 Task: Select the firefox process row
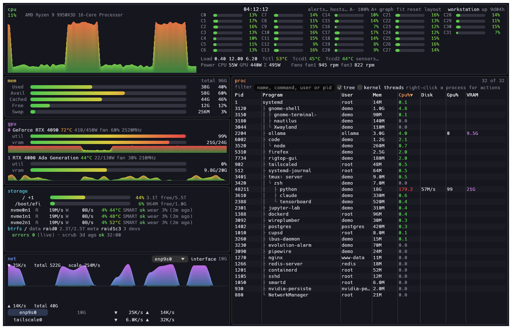click(370, 152)
